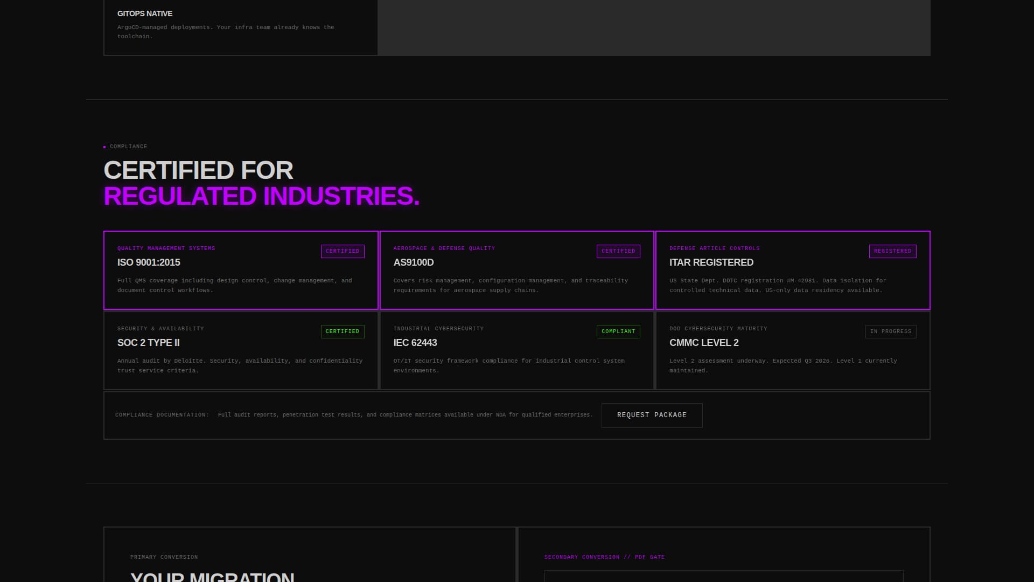Click the COMPLIANCE section label
The image size is (1034, 582).
tap(128, 146)
